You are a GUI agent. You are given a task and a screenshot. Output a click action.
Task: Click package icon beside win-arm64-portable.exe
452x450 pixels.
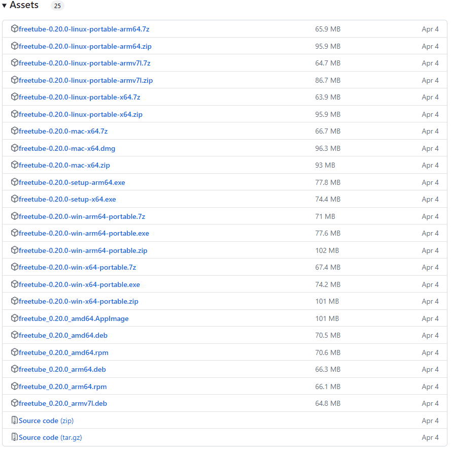click(14, 233)
